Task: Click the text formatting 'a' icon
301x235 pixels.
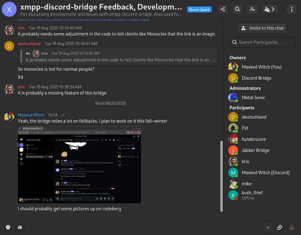Action: click(x=20, y=227)
